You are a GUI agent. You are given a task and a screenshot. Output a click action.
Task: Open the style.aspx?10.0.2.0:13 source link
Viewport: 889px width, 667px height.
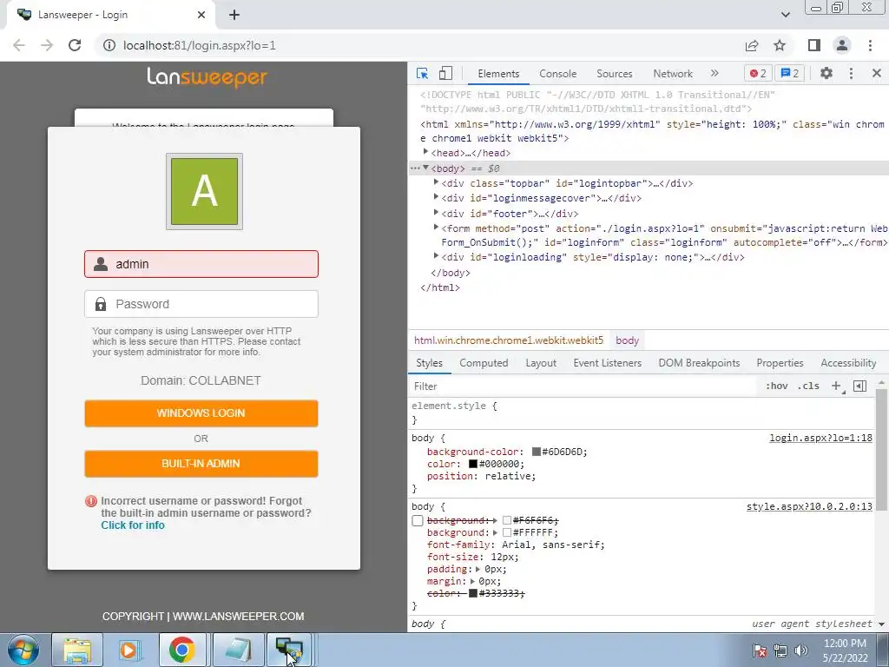point(809,506)
